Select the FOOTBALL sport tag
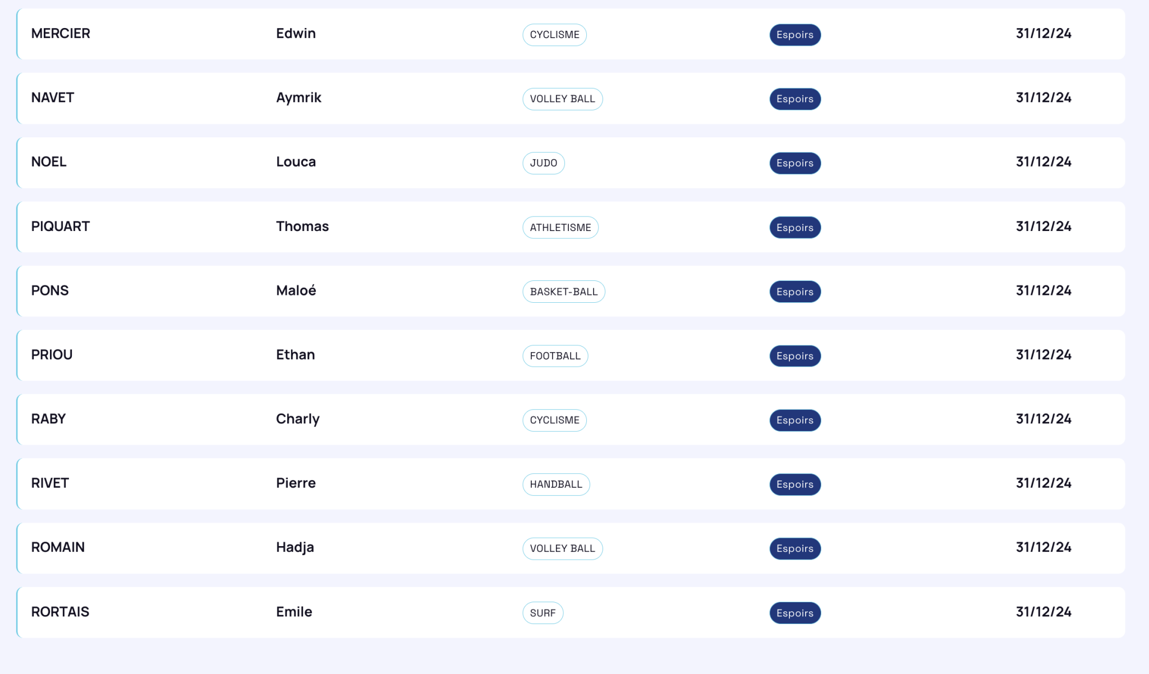 click(x=555, y=356)
